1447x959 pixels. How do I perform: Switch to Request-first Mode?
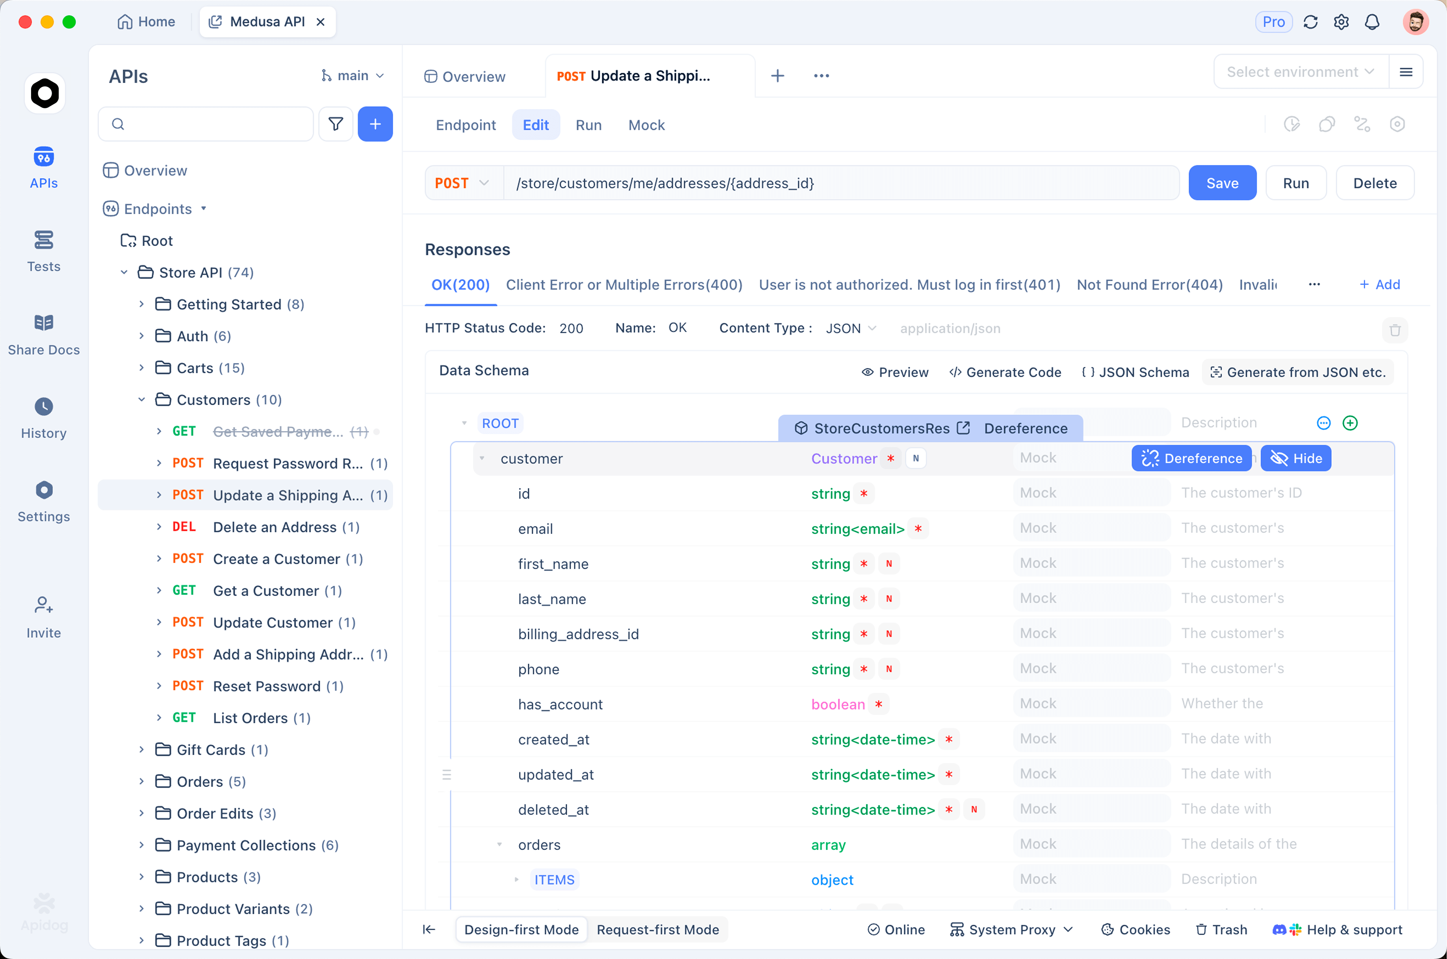[658, 929]
